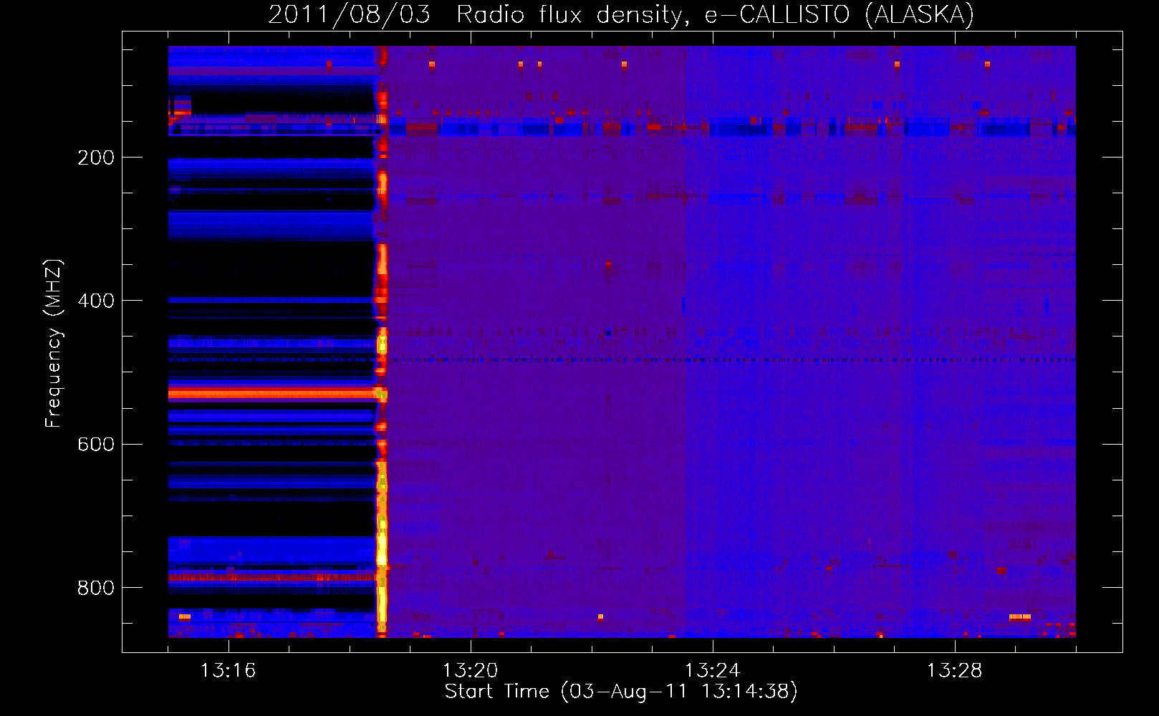Click the 13:28 time tick label

tap(954, 671)
